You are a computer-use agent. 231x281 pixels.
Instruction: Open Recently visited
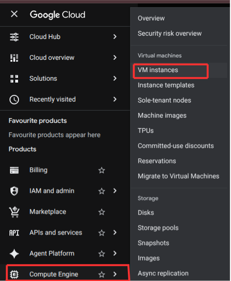pyautogui.click(x=53, y=100)
